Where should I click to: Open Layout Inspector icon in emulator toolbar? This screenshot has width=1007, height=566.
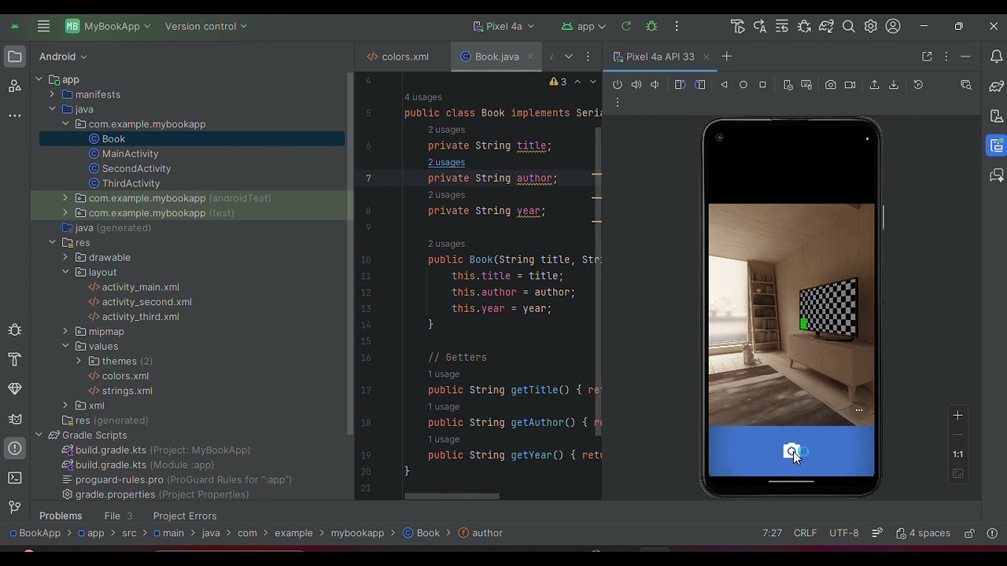[966, 85]
